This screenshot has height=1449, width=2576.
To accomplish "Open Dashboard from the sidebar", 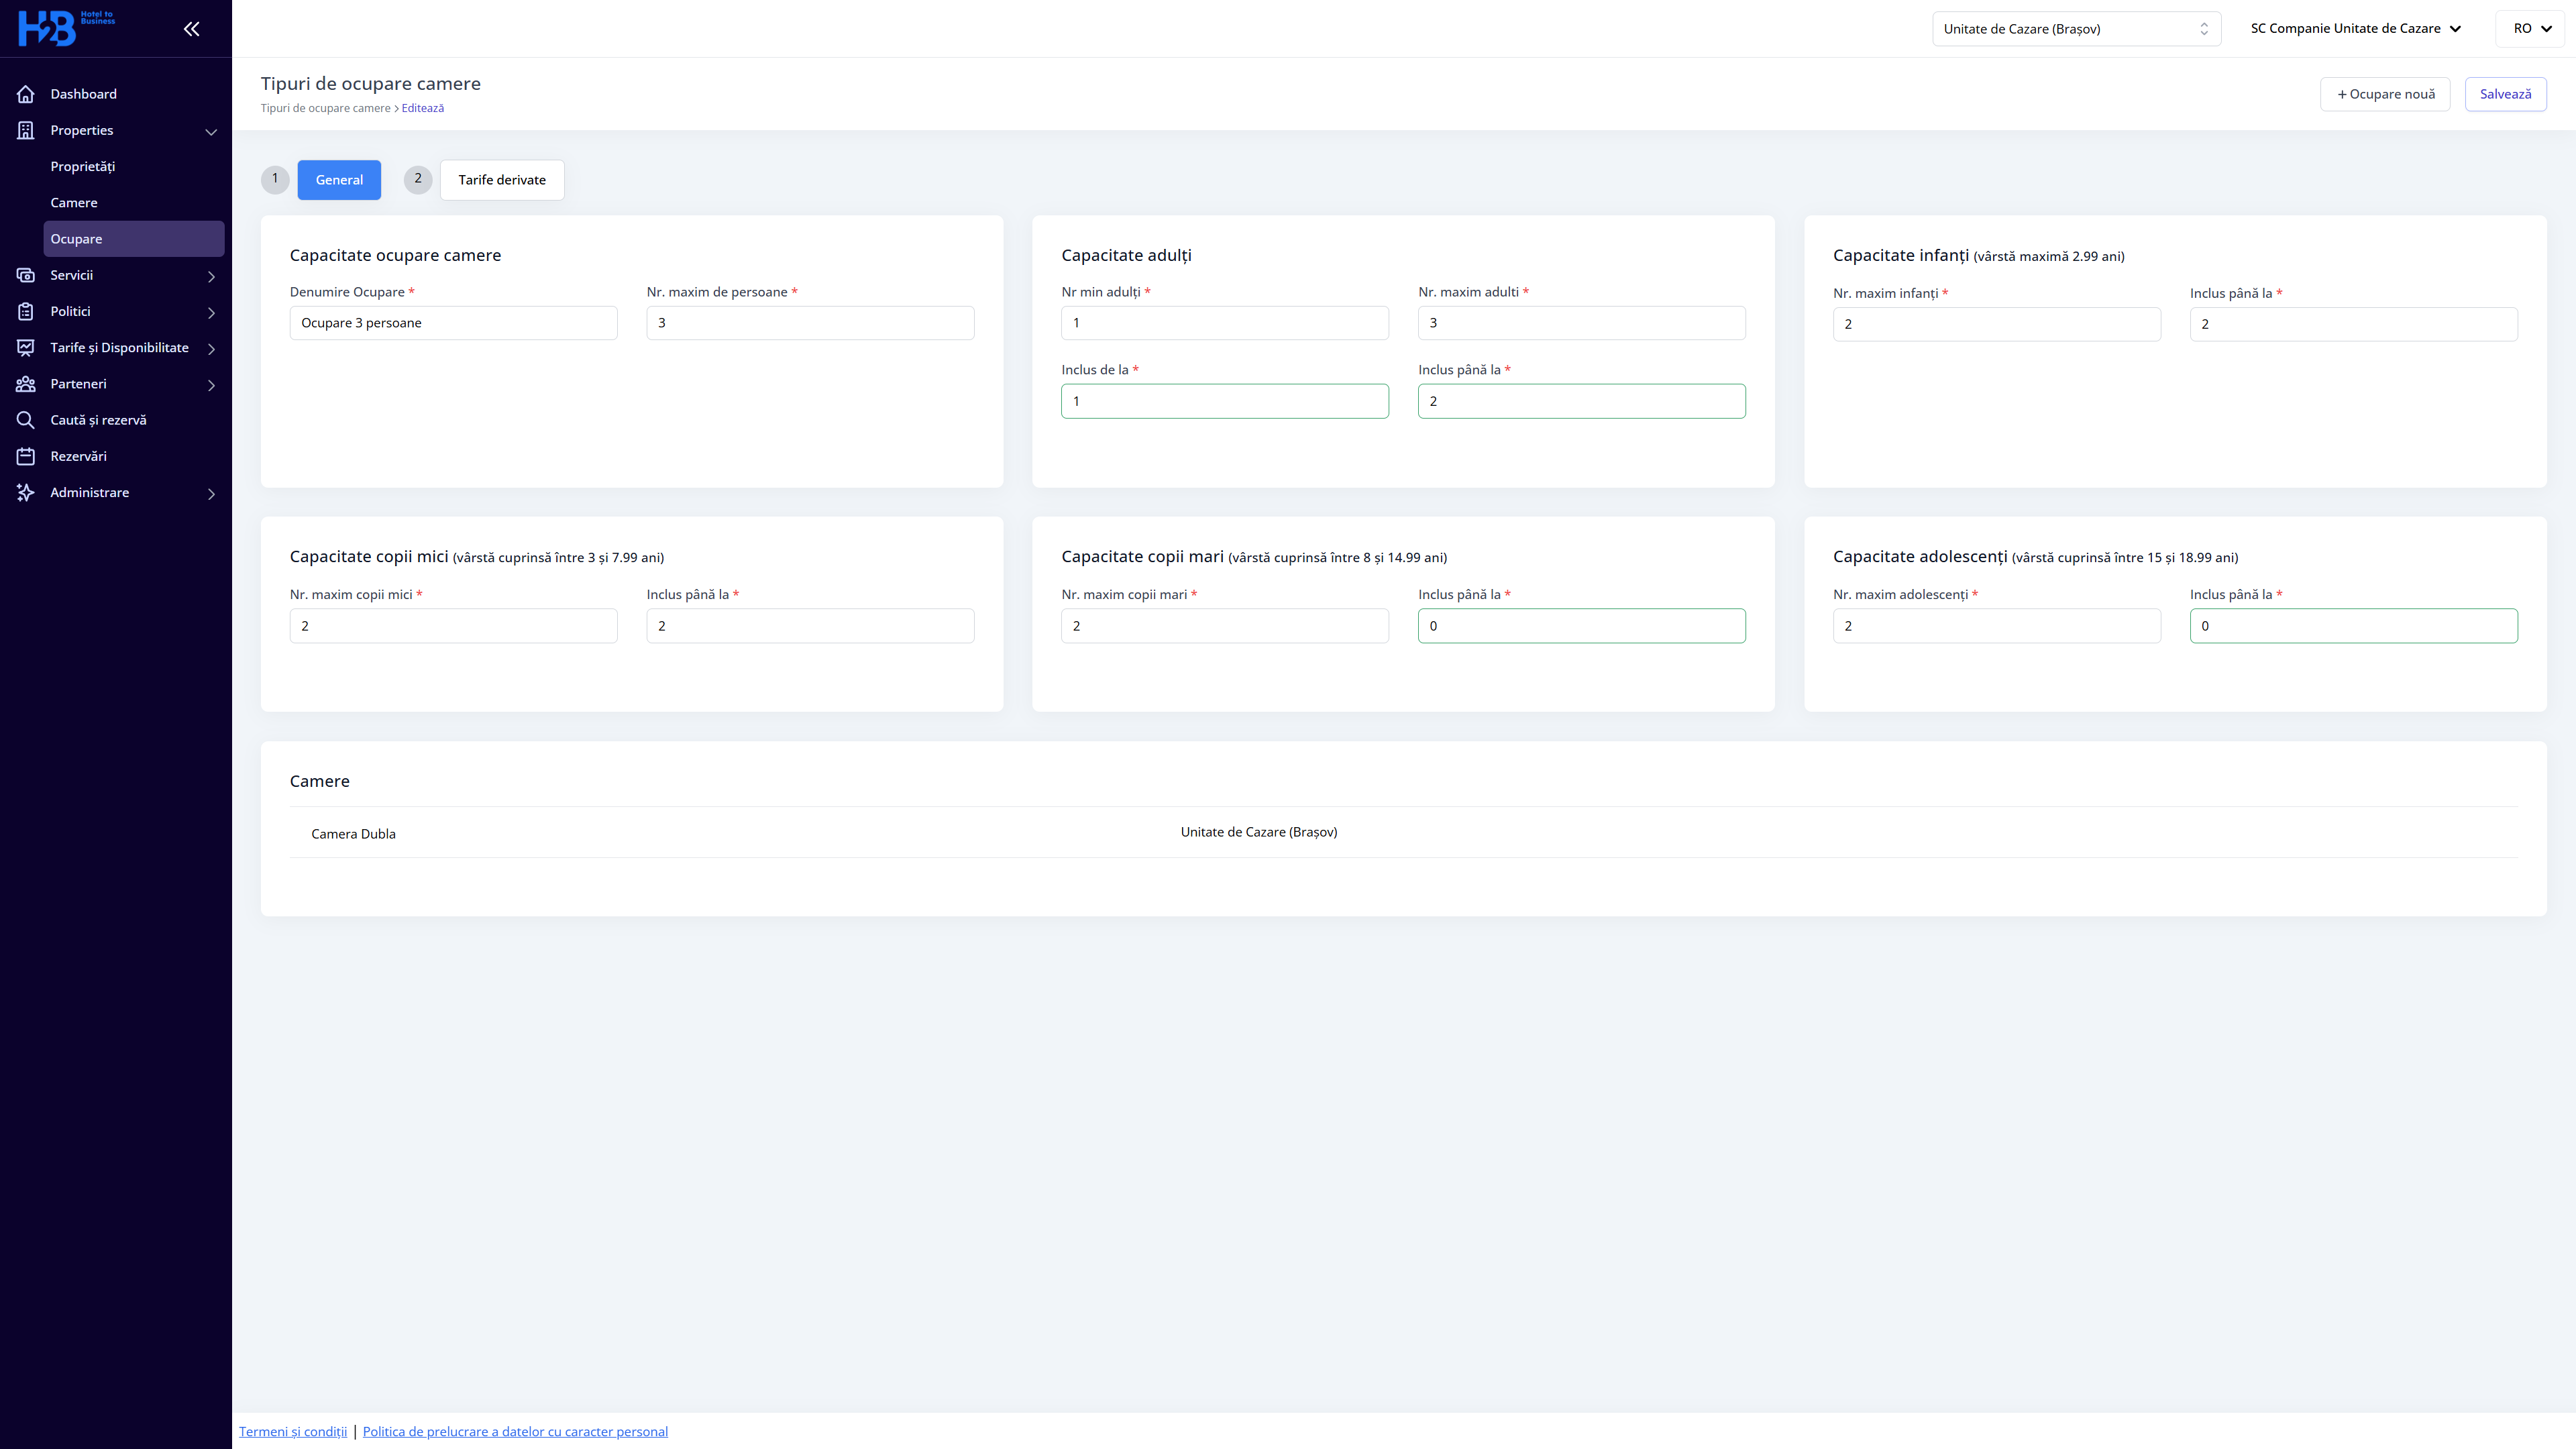I will [84, 94].
